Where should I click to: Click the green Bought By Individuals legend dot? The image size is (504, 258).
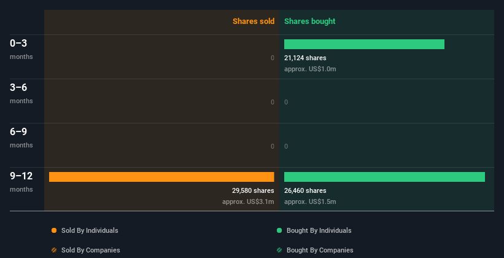click(x=279, y=230)
